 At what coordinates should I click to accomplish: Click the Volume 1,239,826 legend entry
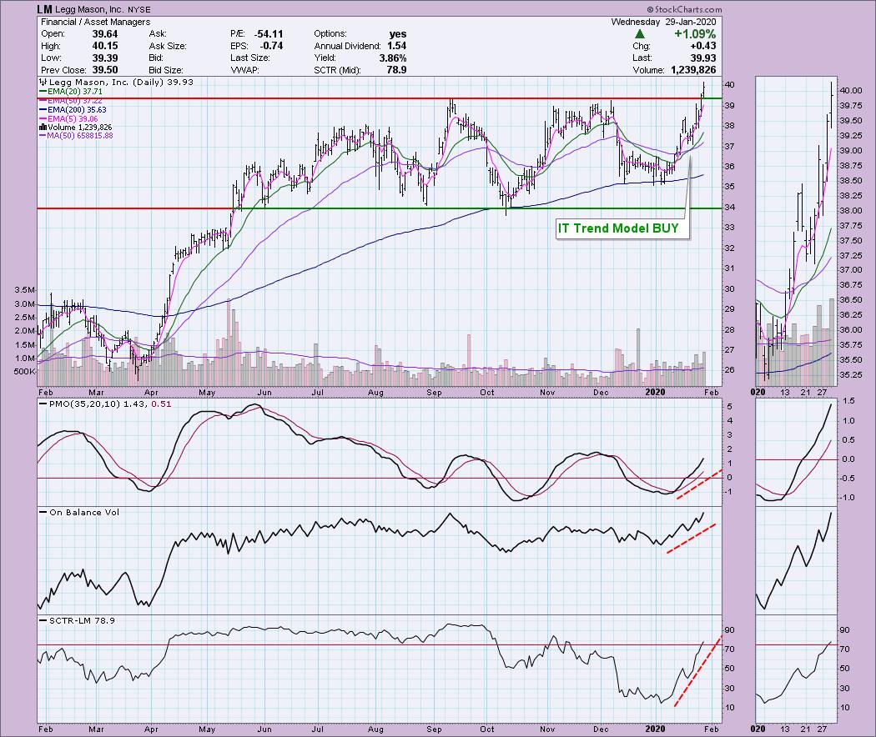[75, 128]
